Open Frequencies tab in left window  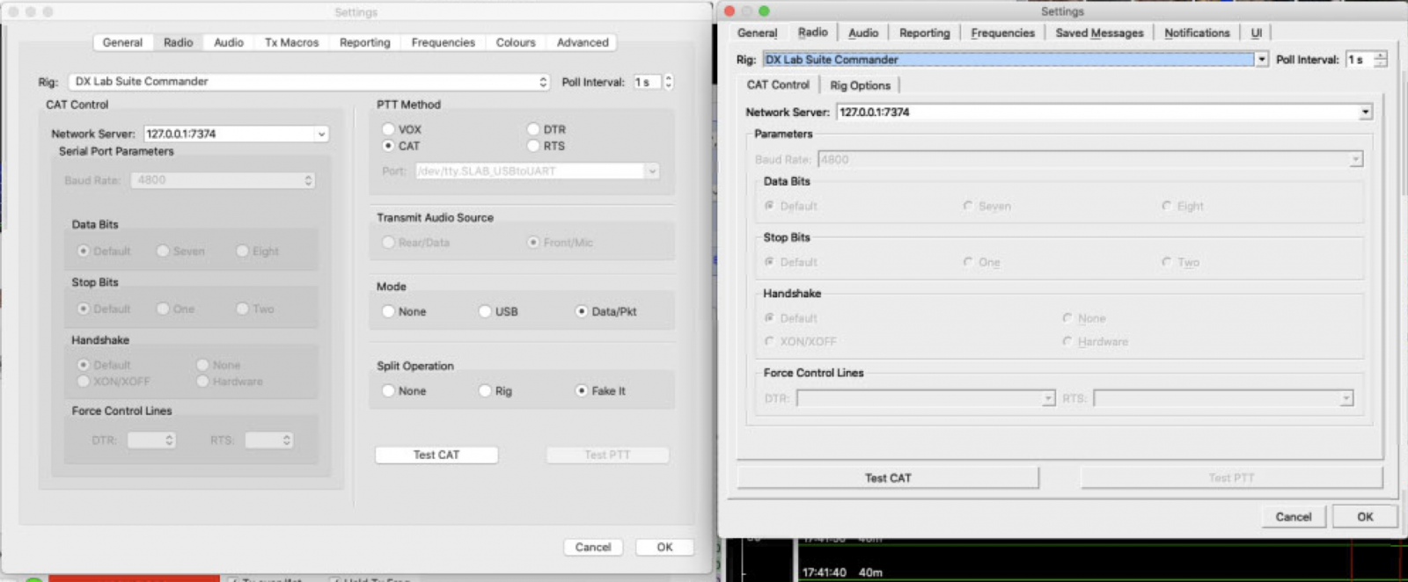(444, 42)
